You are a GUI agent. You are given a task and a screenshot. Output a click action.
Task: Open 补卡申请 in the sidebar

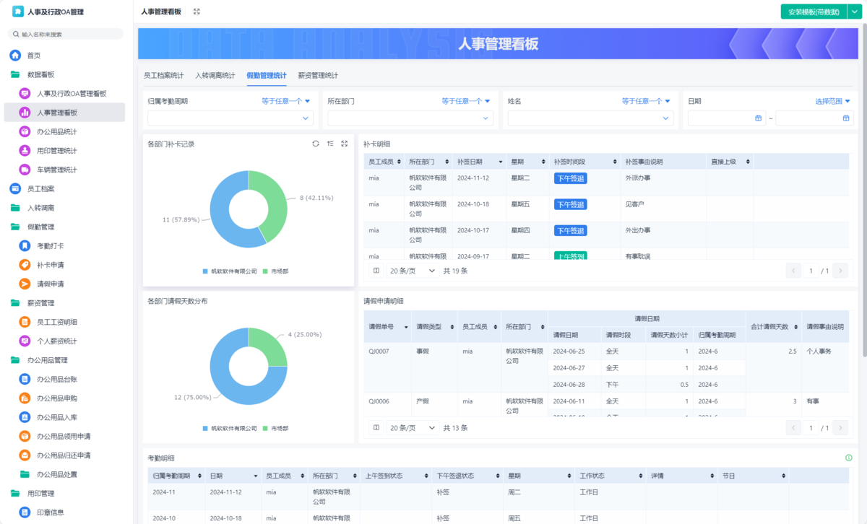point(50,265)
